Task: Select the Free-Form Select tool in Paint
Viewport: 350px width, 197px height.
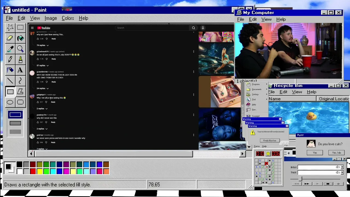Action: point(10,27)
